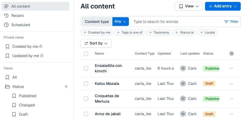Click the Name column header
Viewport: 244px width, 119px height.
tap(99, 53)
